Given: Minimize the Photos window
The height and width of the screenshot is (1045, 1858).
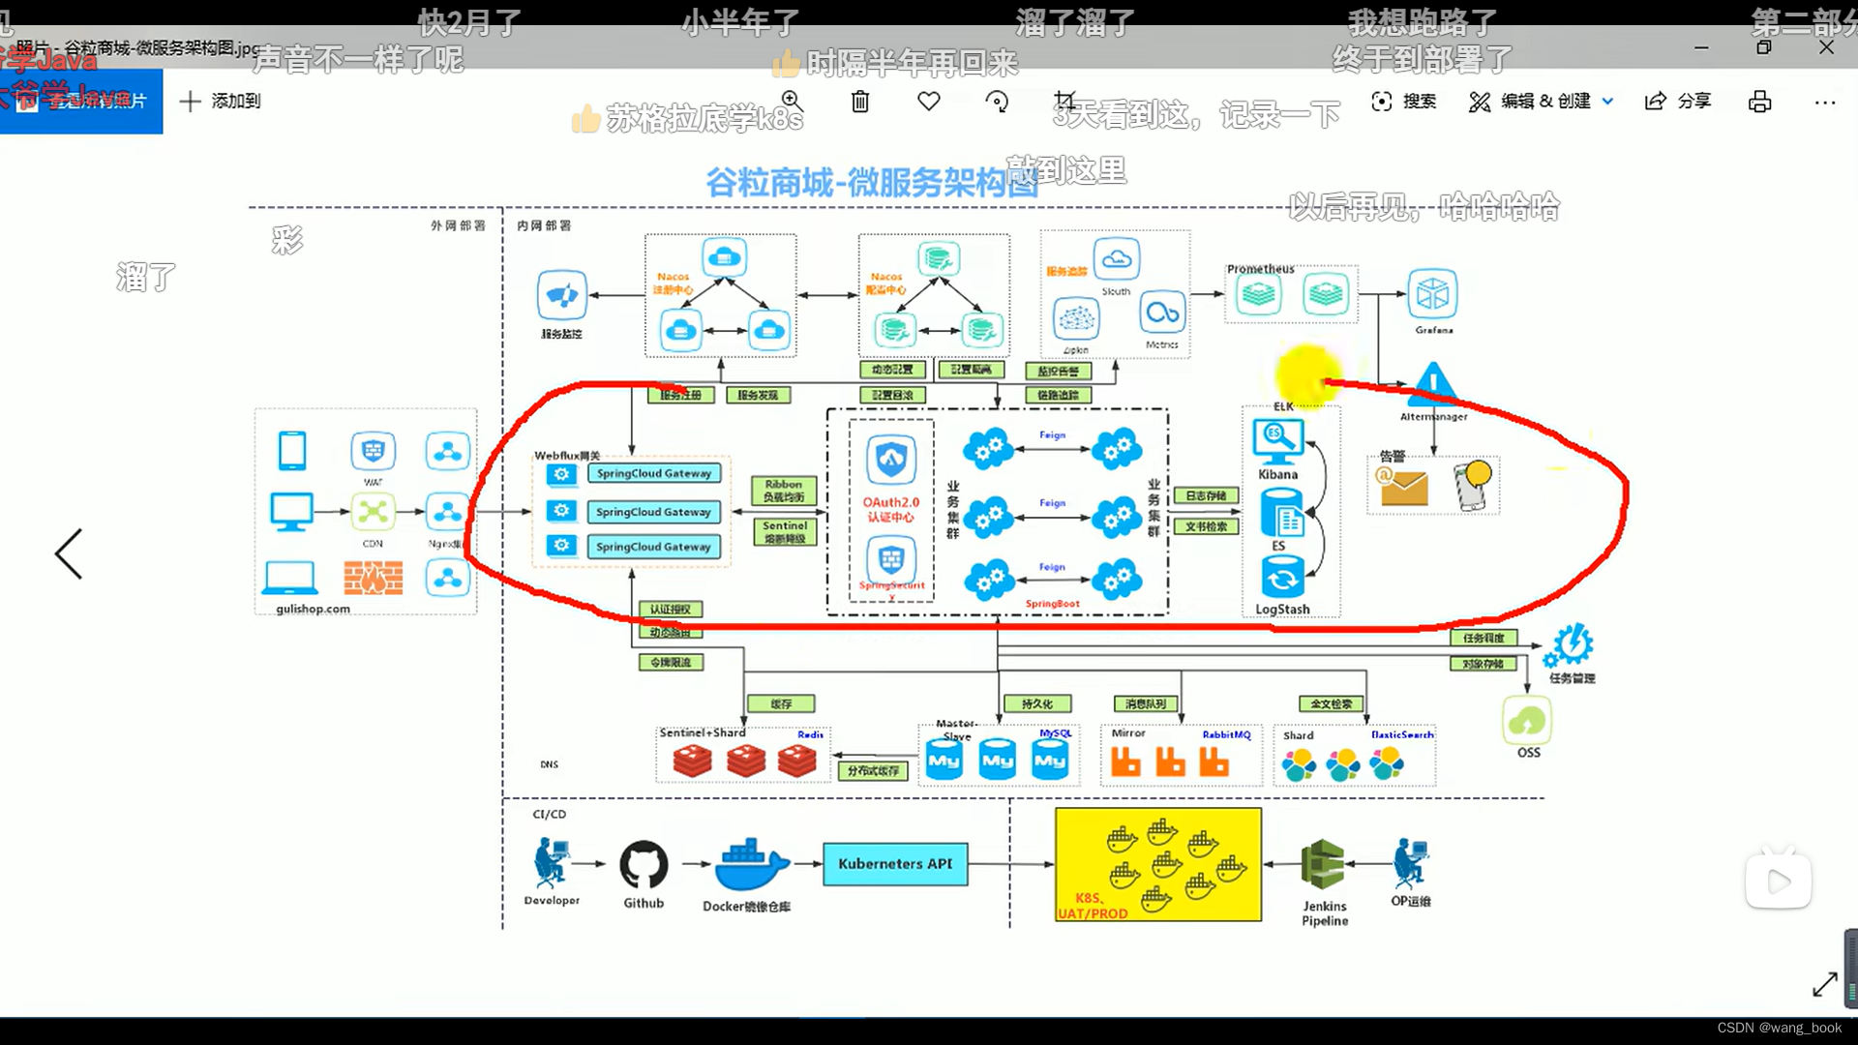Looking at the screenshot, I should 1701,47.
